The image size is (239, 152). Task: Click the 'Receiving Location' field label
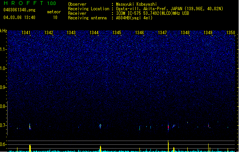tap(89, 9)
